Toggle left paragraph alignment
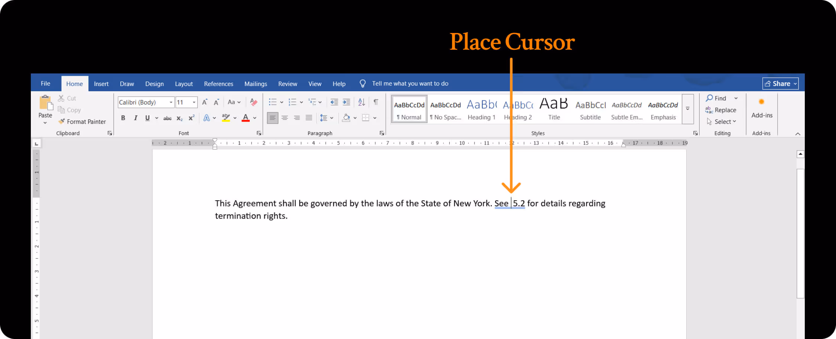 [272, 118]
